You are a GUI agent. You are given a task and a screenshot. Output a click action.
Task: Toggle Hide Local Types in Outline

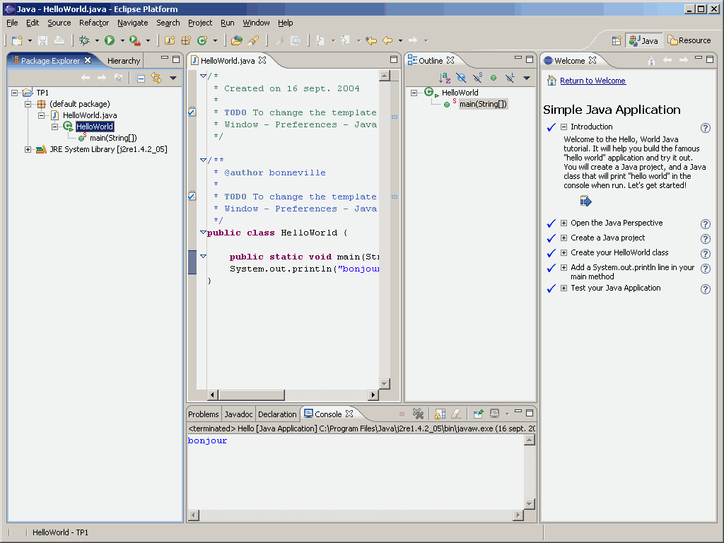pos(510,78)
